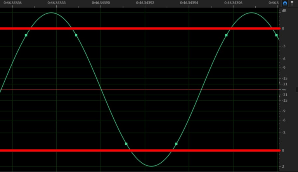Click the lower red 0 dB clipping line
The height and width of the screenshot is (172, 298).
[x=140, y=150]
